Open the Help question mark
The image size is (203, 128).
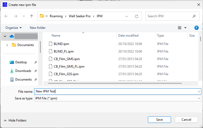196,28
